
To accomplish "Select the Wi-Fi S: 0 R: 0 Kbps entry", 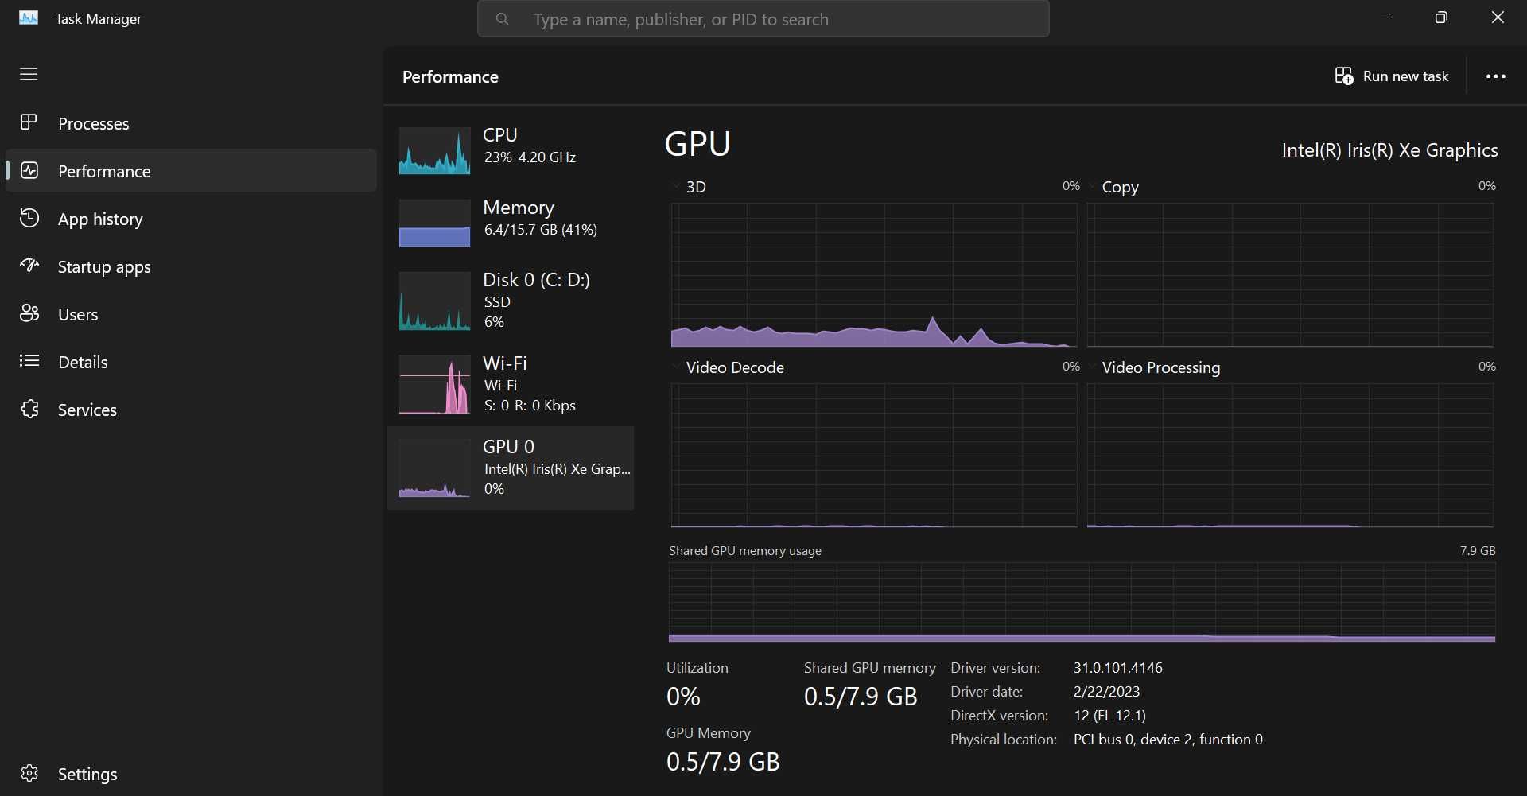I will coord(511,384).
